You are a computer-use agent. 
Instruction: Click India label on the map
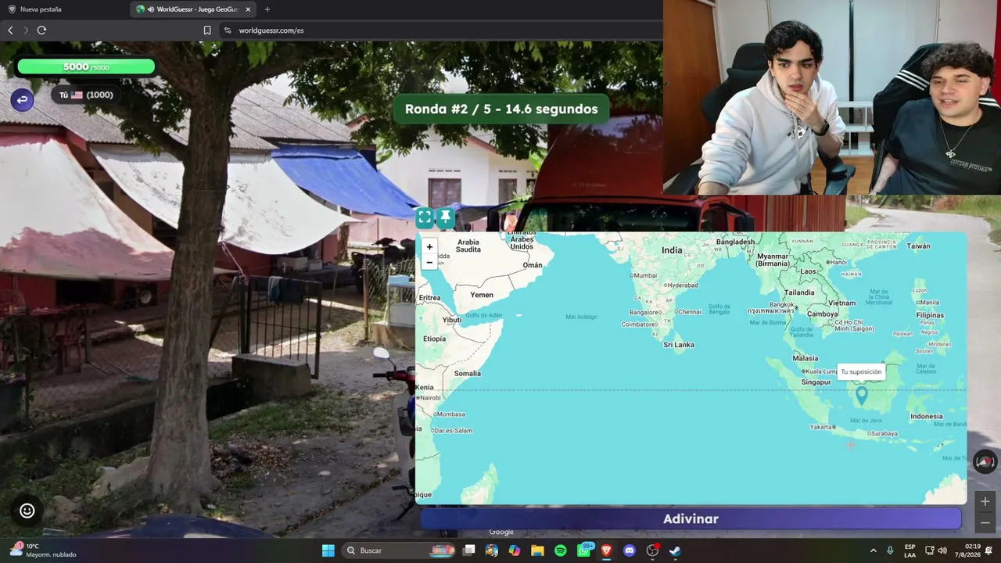pos(672,250)
